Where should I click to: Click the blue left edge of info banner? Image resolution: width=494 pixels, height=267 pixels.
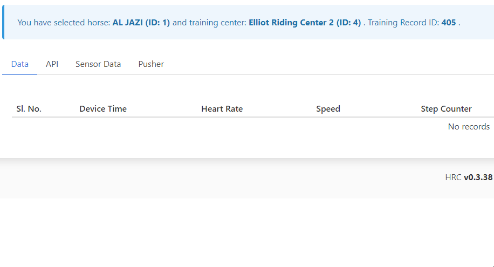pyautogui.click(x=3, y=23)
